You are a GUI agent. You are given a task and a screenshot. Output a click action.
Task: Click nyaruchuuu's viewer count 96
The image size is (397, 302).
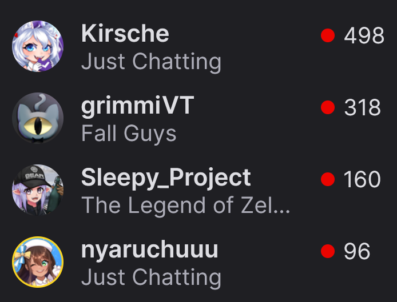coord(357,251)
